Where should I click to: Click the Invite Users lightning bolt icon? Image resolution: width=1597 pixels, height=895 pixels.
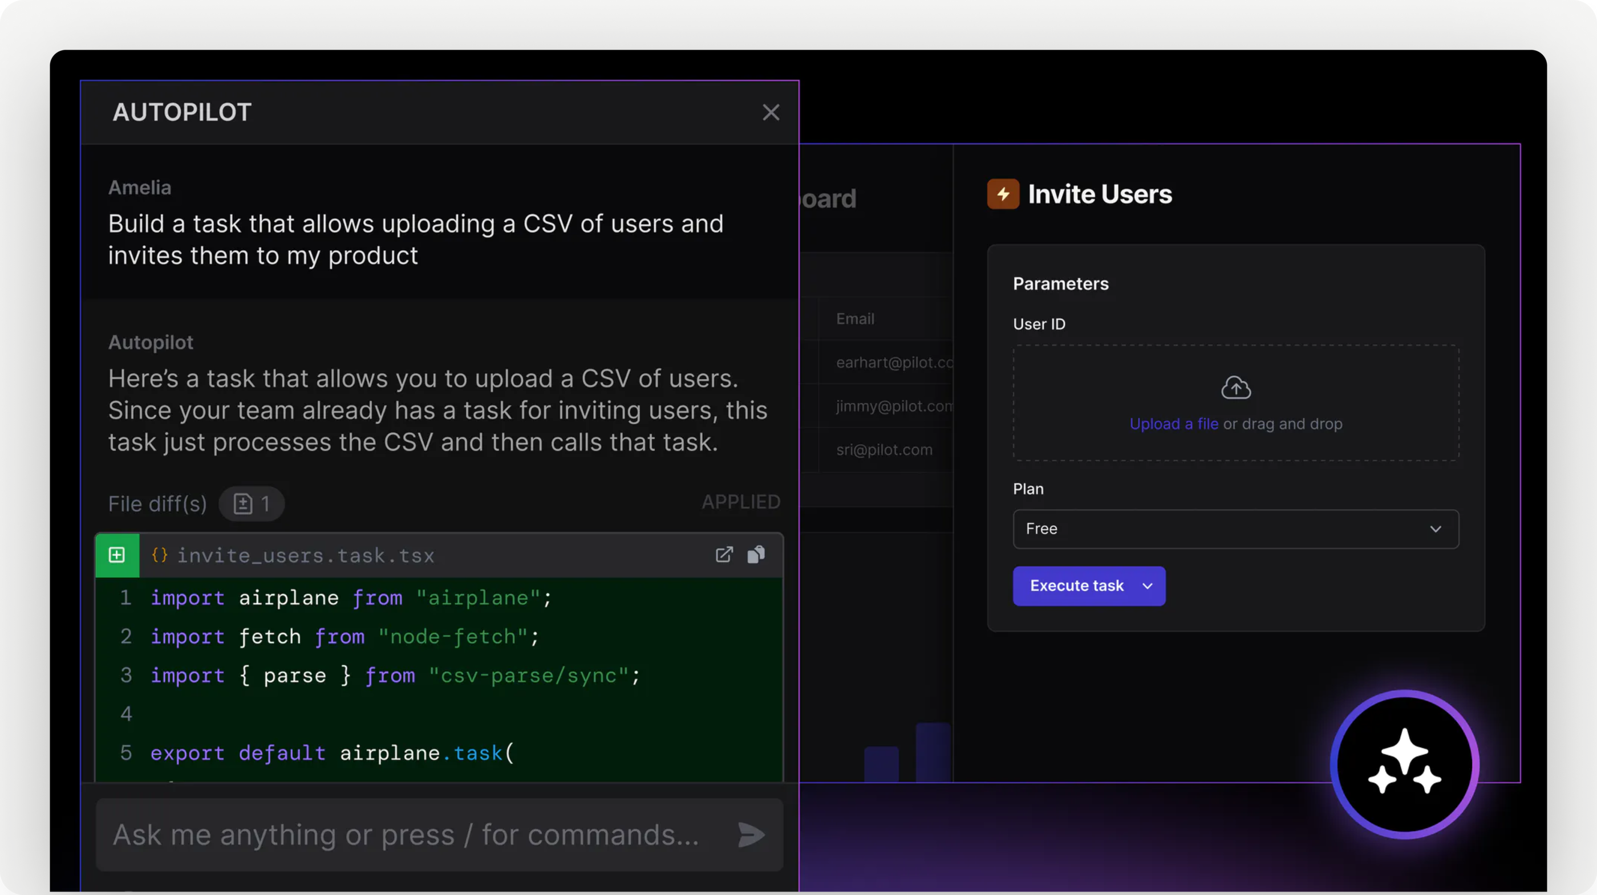[x=1003, y=194]
